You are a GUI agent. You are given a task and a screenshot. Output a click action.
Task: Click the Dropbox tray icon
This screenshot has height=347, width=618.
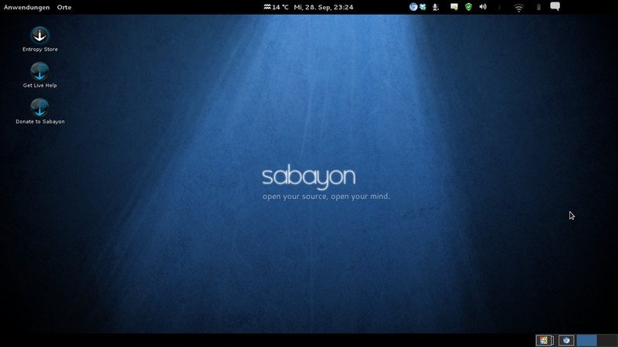pyautogui.click(x=423, y=7)
